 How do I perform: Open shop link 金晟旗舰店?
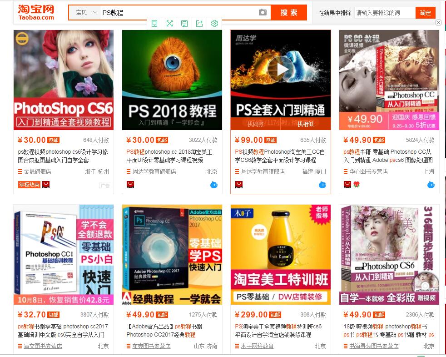point(38,171)
